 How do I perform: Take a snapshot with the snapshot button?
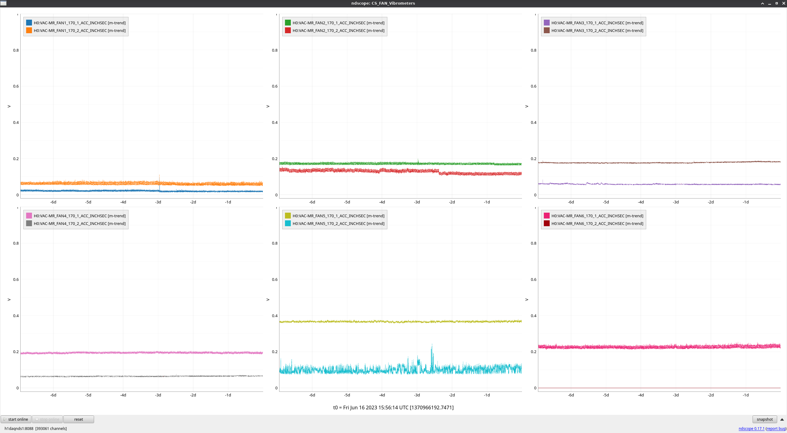click(x=765, y=419)
